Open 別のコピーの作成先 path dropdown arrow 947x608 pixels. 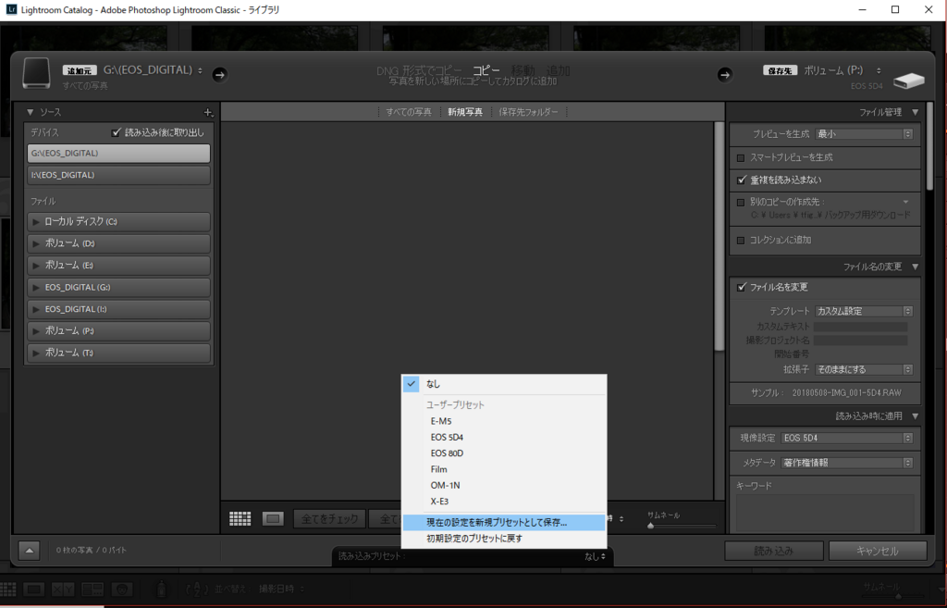coord(906,202)
